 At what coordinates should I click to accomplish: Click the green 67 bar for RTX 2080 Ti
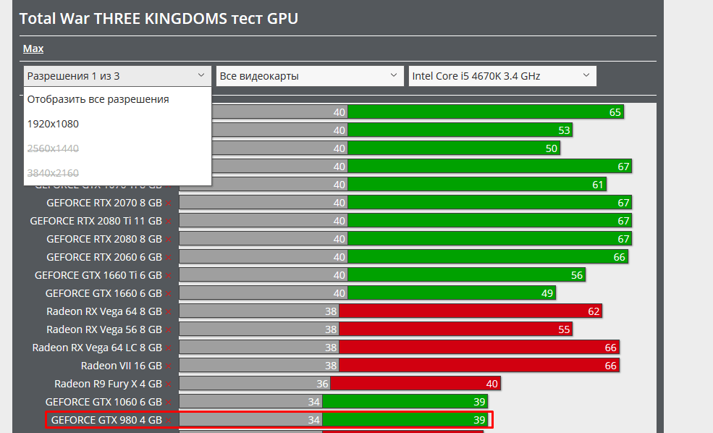click(x=490, y=221)
